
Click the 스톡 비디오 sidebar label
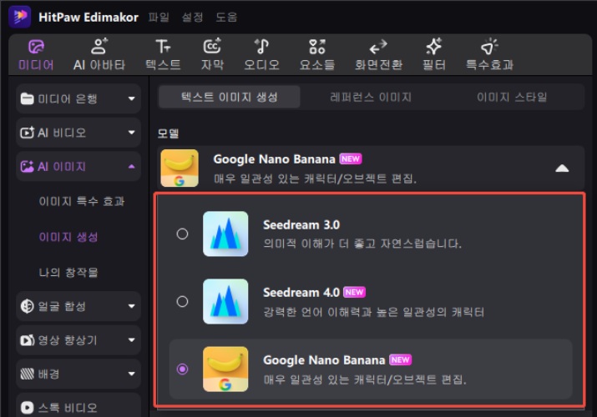[68, 408]
